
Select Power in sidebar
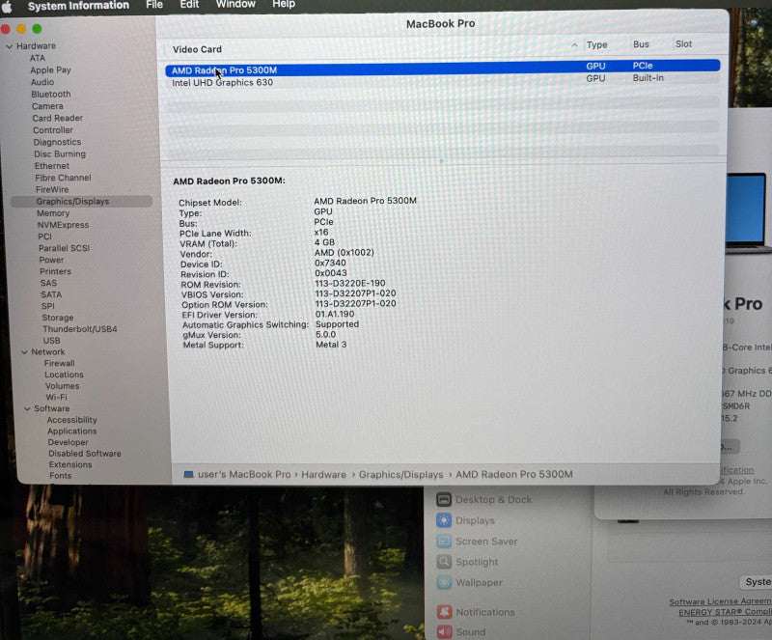pyautogui.click(x=51, y=260)
